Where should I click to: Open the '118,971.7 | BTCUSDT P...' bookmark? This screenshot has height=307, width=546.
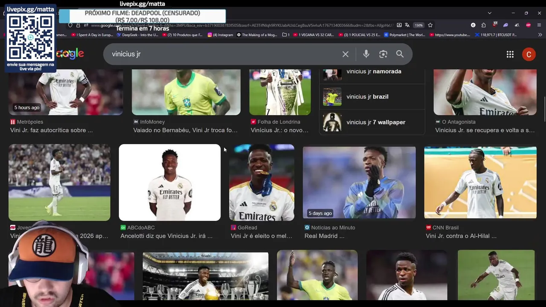pyautogui.click(x=496, y=35)
